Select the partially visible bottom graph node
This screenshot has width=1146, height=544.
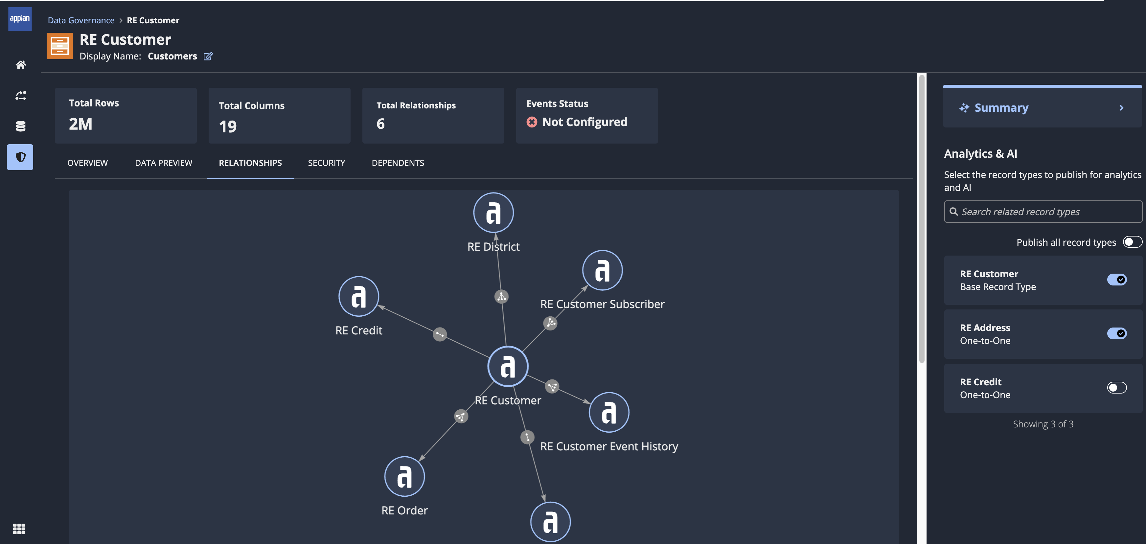tap(550, 522)
